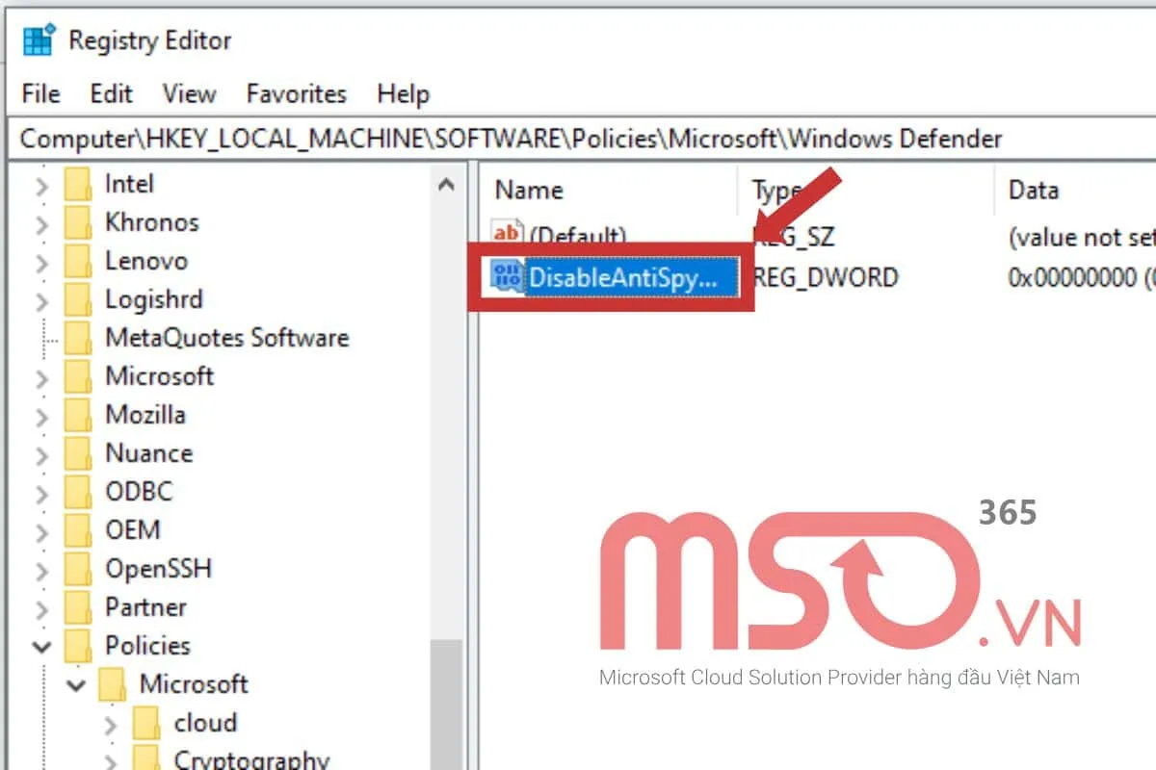Screen dimensions: 1156x770
Task: Click the Mozilla folder icon
Action: tap(77, 415)
